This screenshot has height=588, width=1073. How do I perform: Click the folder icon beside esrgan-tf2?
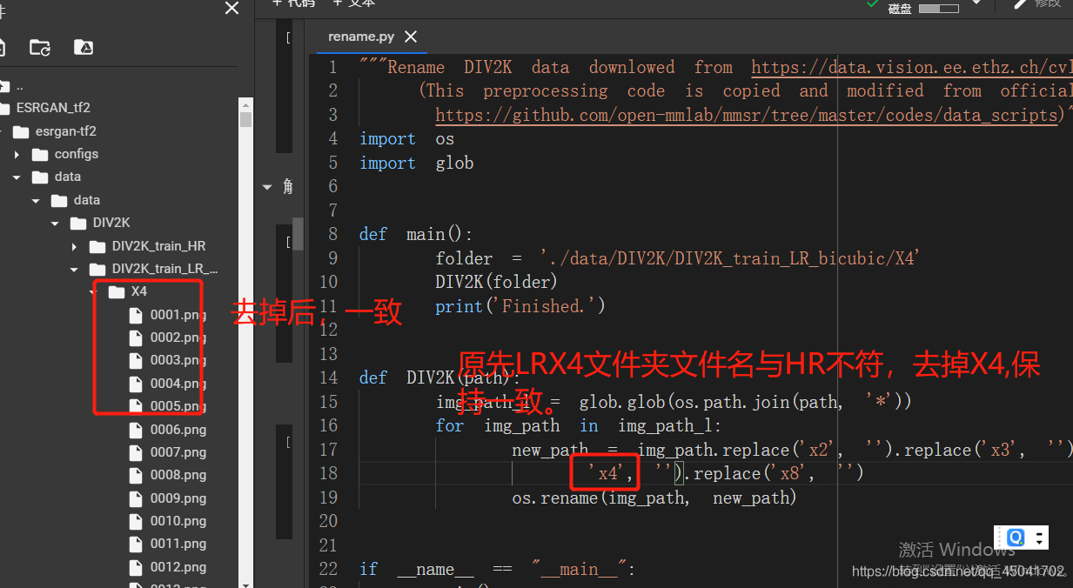point(21,131)
